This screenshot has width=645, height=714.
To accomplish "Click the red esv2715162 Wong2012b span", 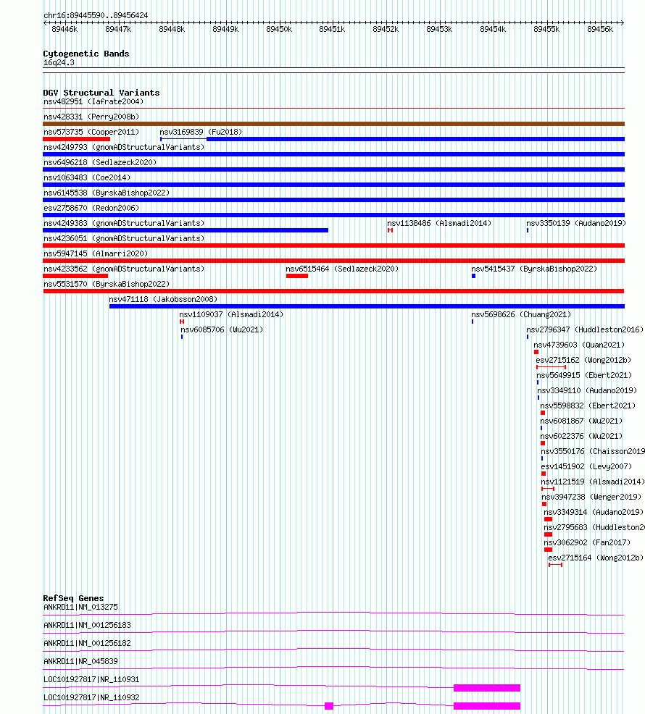I will [551, 367].
